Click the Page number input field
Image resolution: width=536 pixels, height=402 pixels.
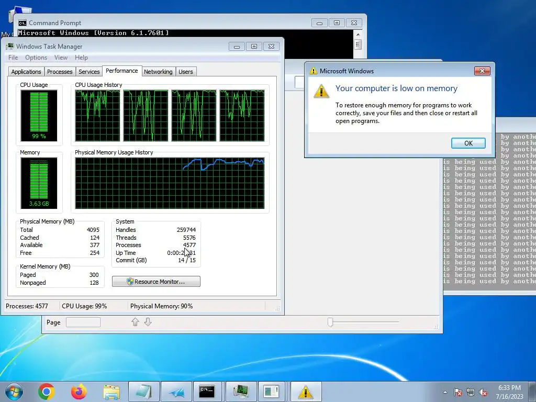tap(83, 322)
